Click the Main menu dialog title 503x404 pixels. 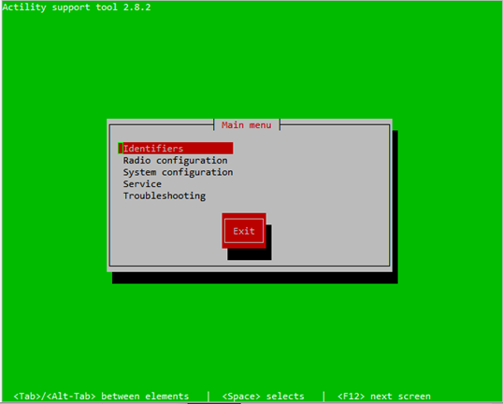pyautogui.click(x=247, y=124)
